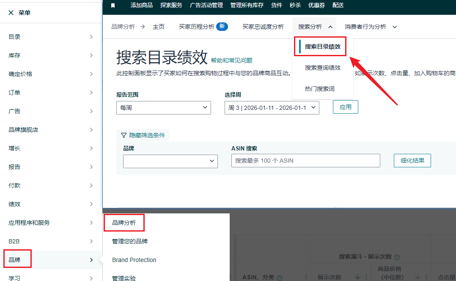Click the 细化结果 button
Screen dimensions: 456x281
pyautogui.click(x=412, y=161)
